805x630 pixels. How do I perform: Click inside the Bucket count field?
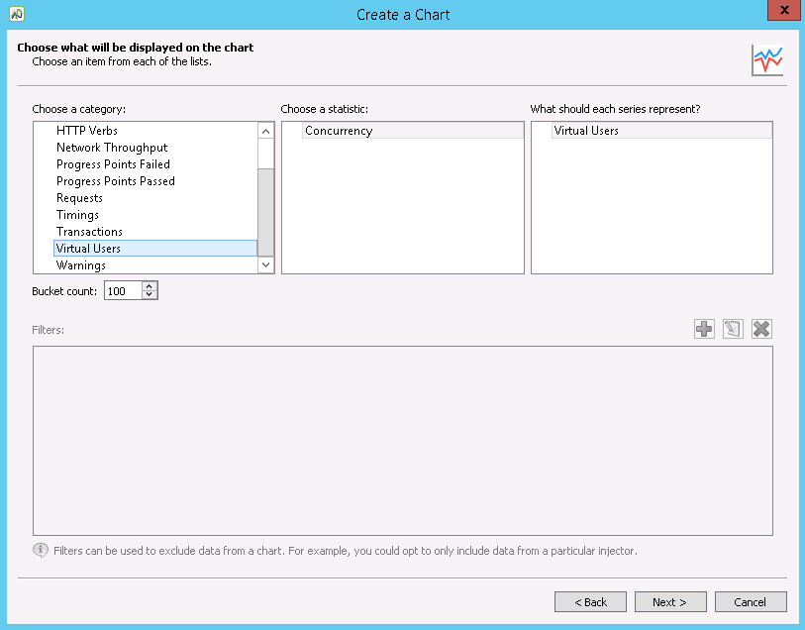(123, 291)
